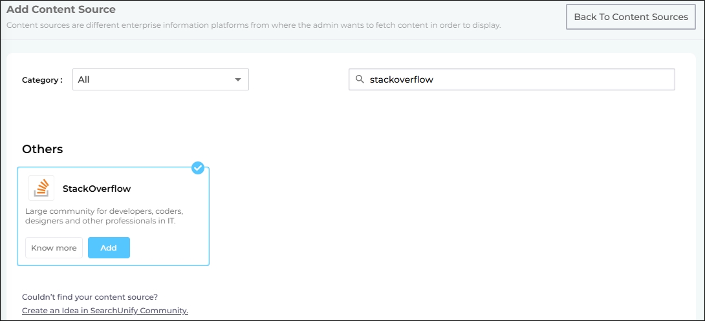Select the StackOverflow card title text

point(96,189)
